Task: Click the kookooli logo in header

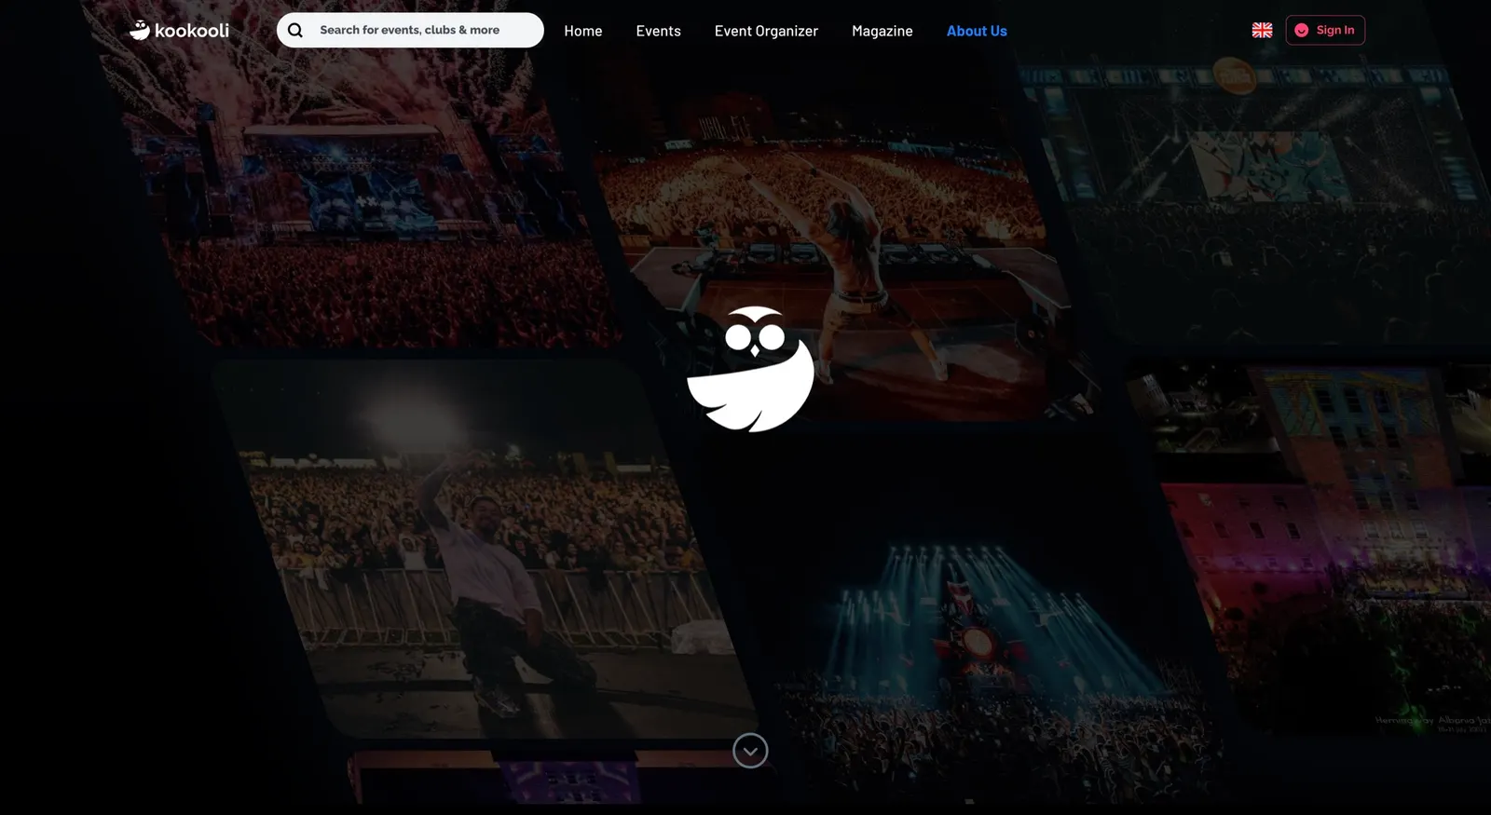Action: click(179, 31)
